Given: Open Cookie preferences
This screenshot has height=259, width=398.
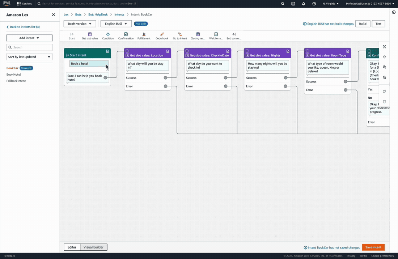Looking at the screenshot, I should 382,256.
